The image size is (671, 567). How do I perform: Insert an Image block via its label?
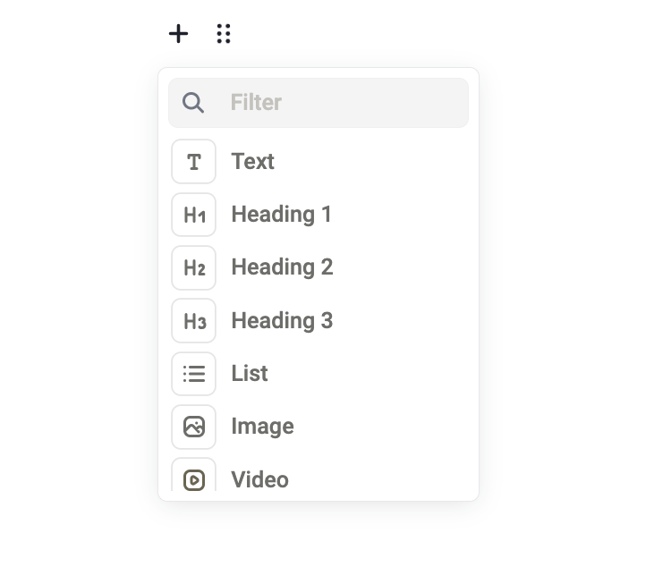[262, 427]
